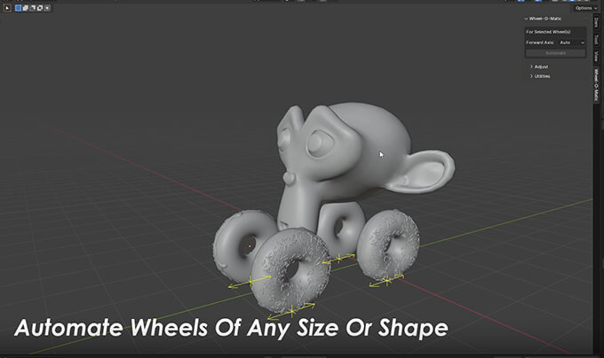Viewport: 604px width, 358px height.
Task: Switch to the View sidebar tab
Action: [596, 56]
